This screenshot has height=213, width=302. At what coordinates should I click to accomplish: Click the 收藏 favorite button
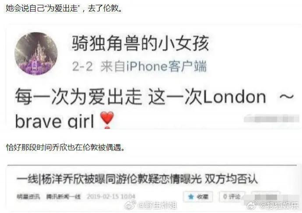pos(198,197)
